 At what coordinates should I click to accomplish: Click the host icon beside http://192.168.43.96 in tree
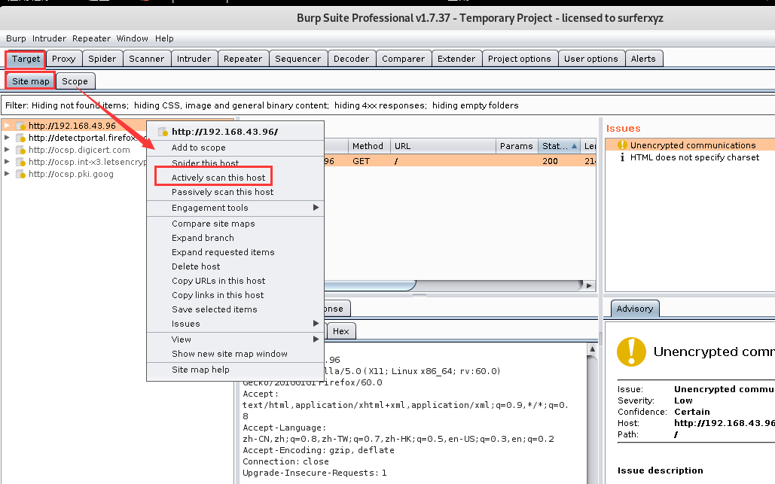(x=20, y=126)
